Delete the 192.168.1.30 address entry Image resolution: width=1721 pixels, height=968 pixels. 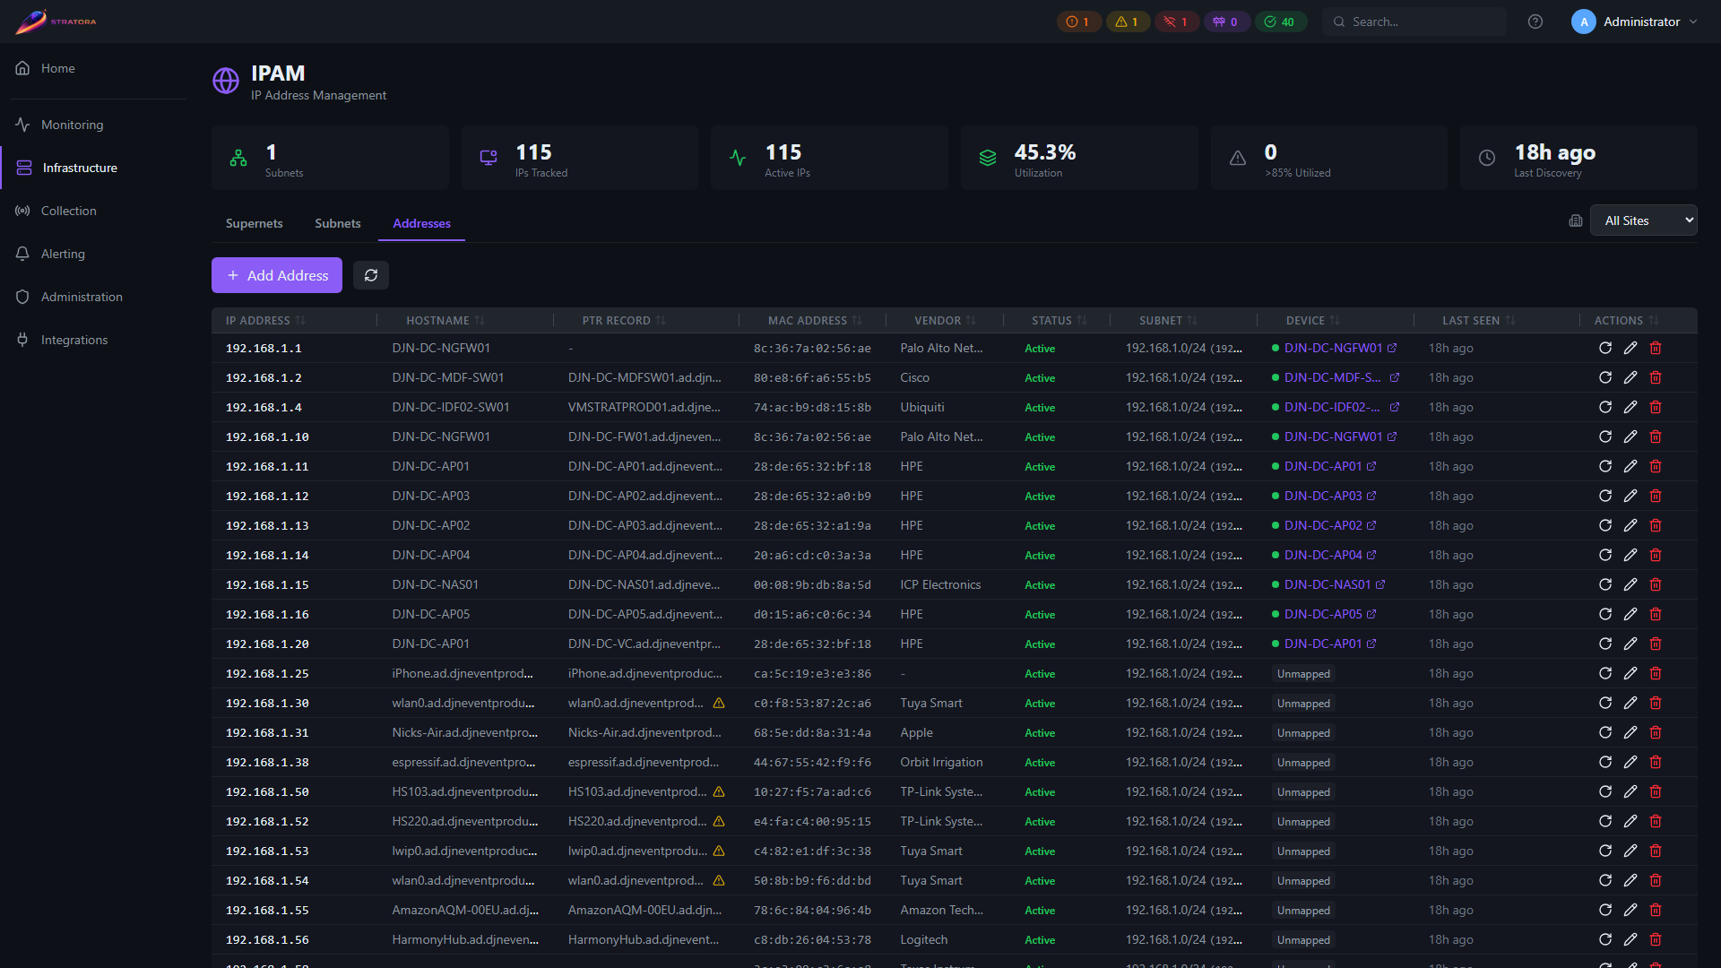(x=1656, y=703)
